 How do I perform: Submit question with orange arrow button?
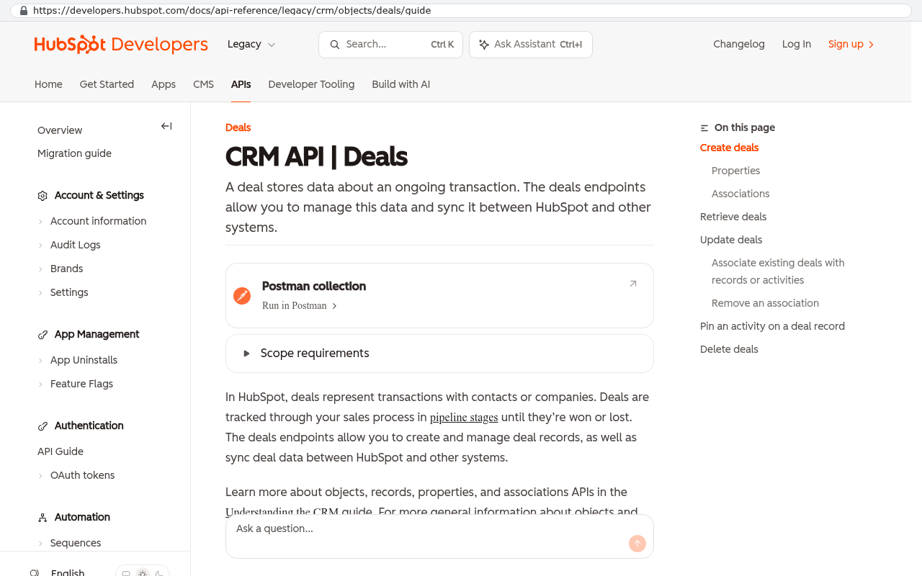point(637,544)
